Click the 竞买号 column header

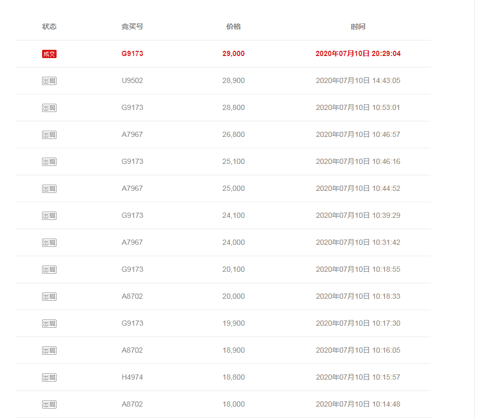click(132, 27)
